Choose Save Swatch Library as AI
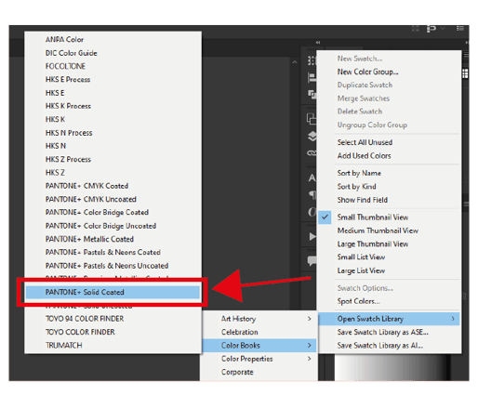The height and width of the screenshot is (395, 478). click(x=380, y=346)
